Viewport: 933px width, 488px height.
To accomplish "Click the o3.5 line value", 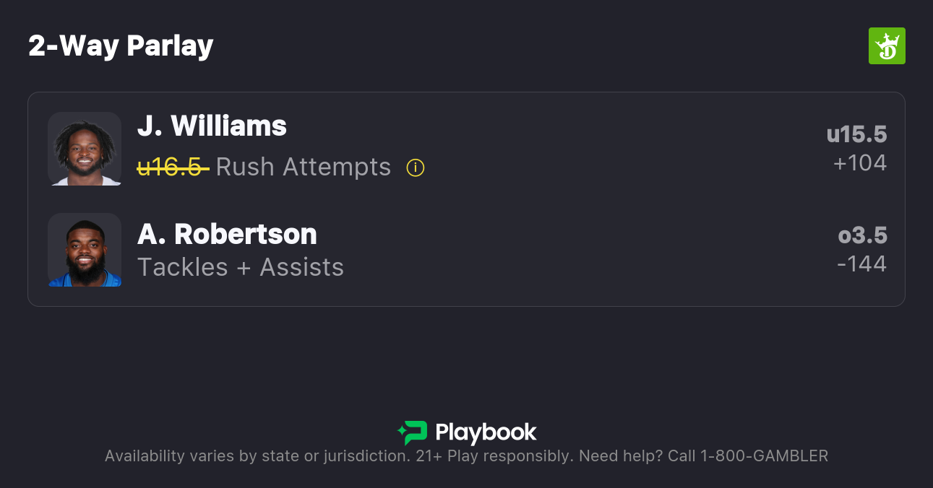I will point(862,236).
